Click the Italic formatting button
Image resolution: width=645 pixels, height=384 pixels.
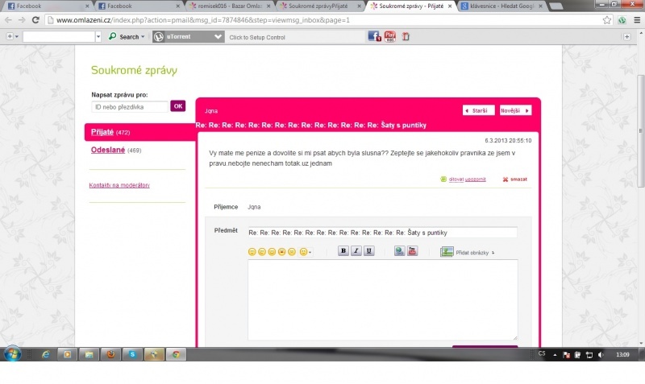tap(356, 251)
